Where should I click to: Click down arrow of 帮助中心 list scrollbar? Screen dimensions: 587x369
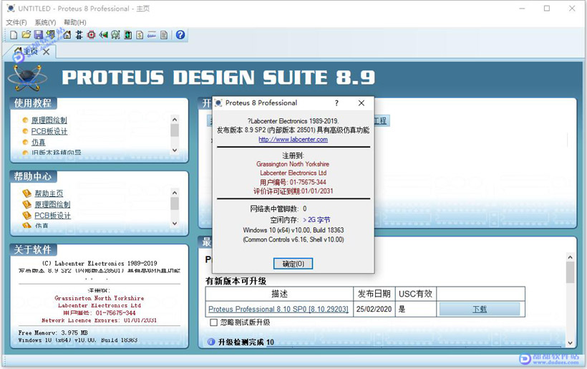tap(175, 224)
